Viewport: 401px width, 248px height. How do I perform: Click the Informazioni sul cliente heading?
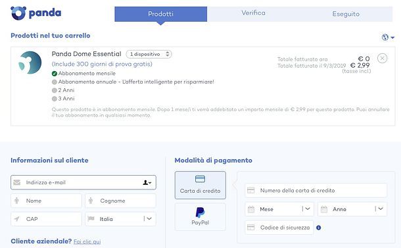click(49, 161)
